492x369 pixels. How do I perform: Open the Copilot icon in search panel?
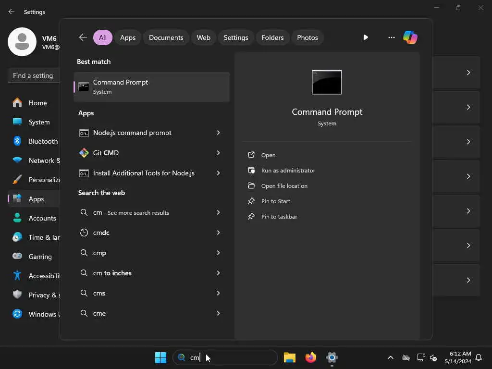point(410,37)
